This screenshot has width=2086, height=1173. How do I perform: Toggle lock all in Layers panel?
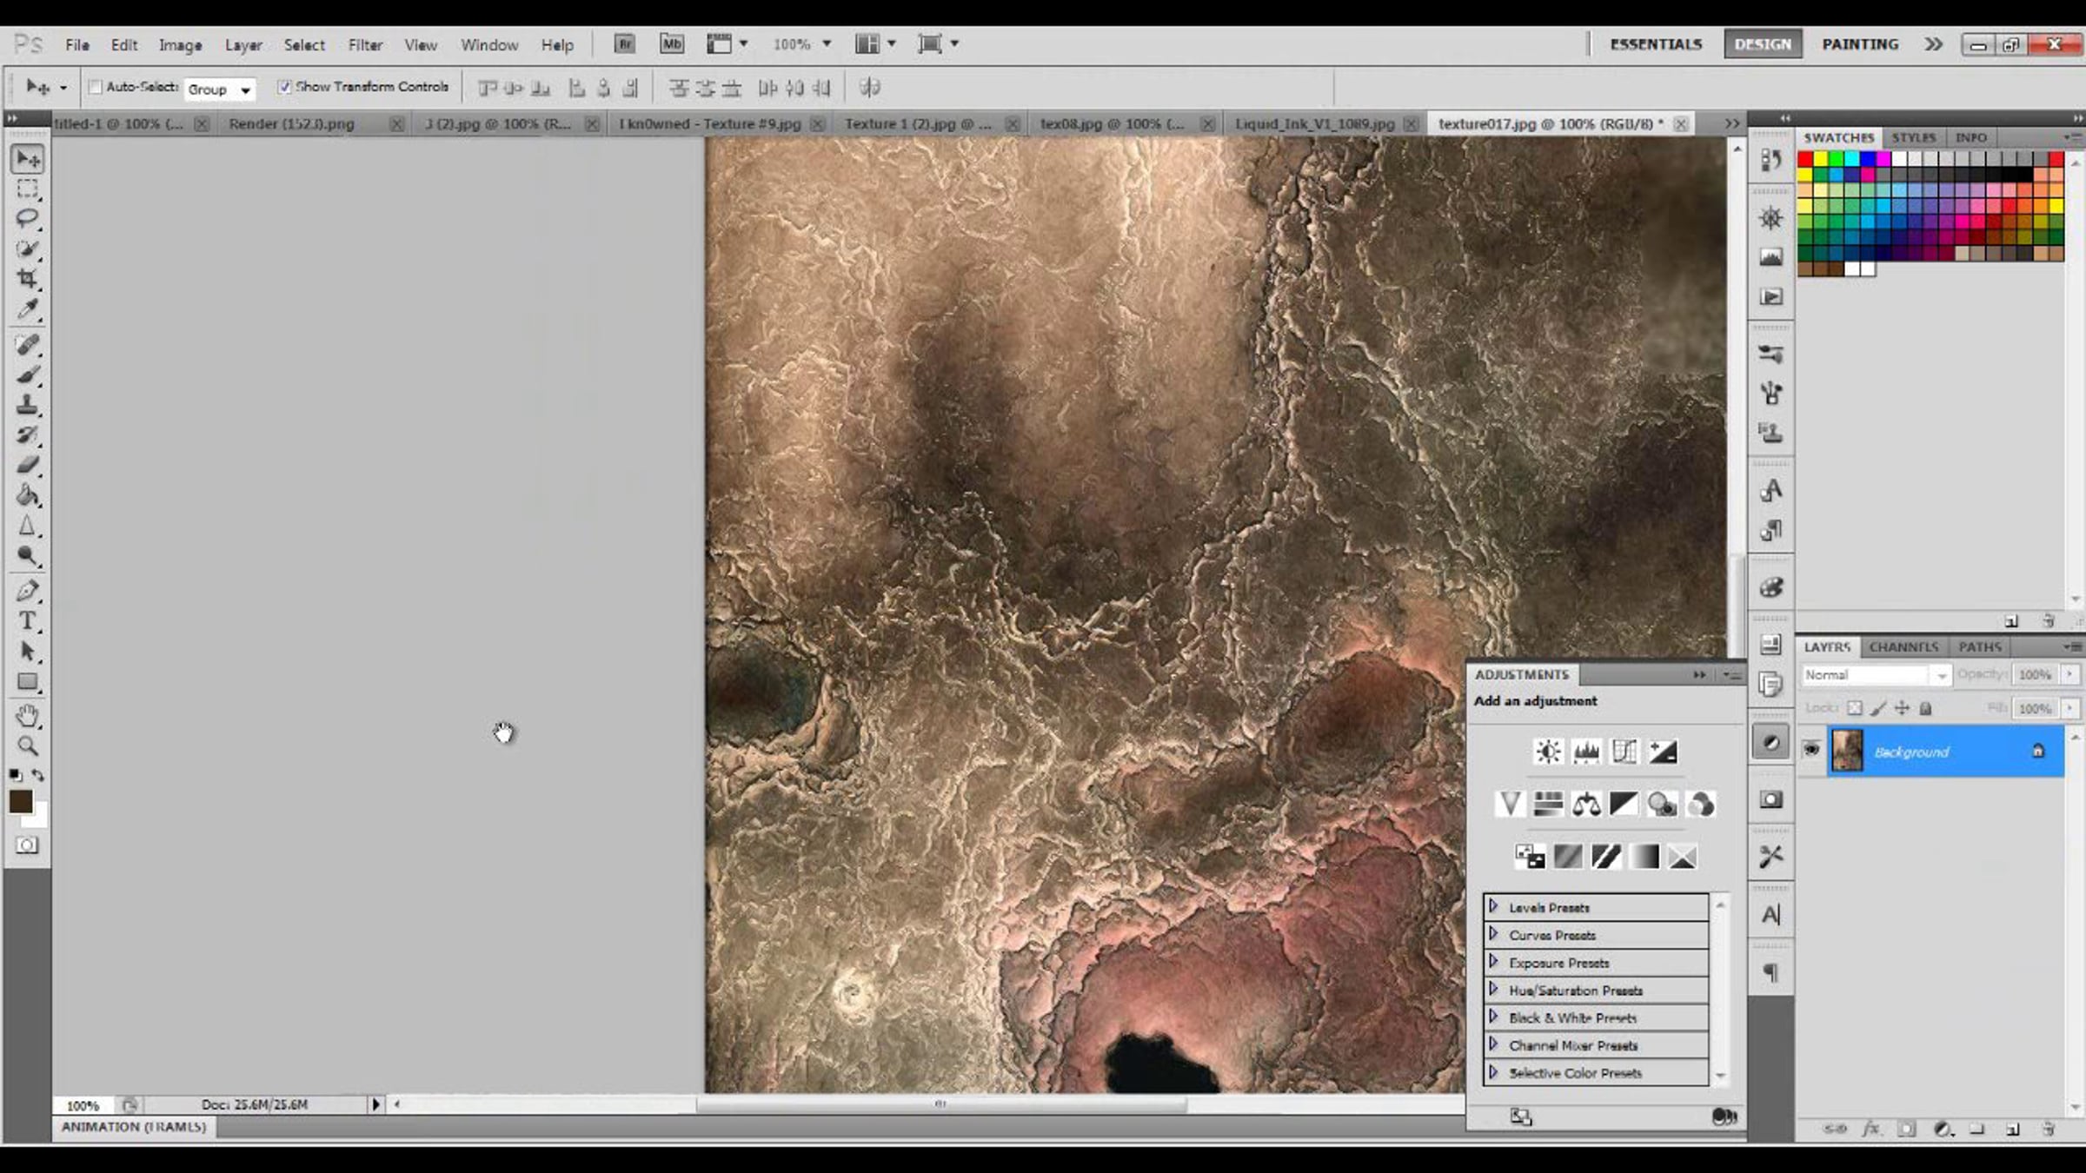point(1925,708)
